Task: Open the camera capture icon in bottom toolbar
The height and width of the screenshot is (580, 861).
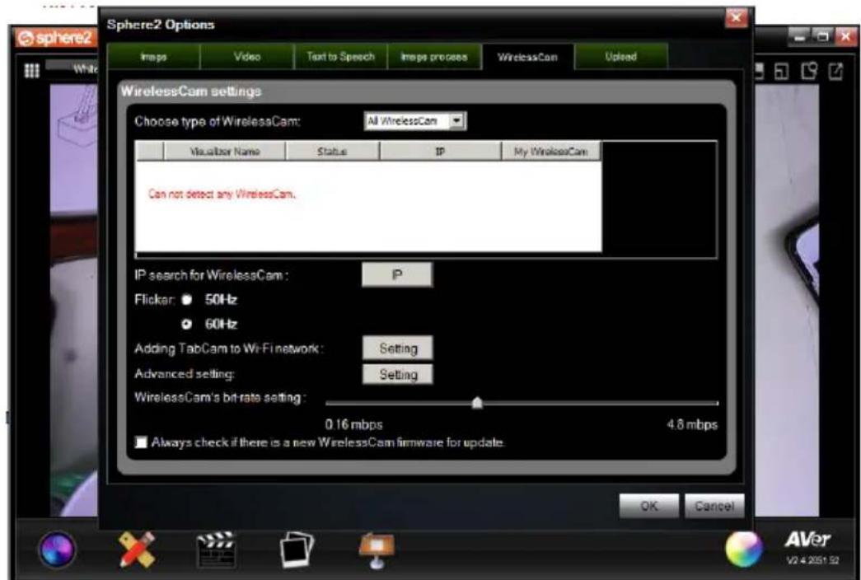Action: click(56, 550)
